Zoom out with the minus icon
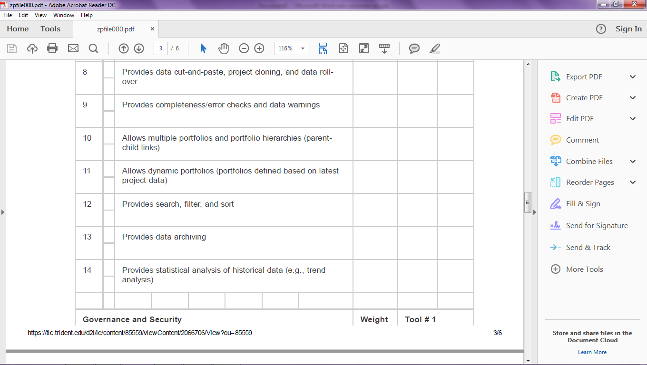647x365 pixels. click(x=244, y=48)
